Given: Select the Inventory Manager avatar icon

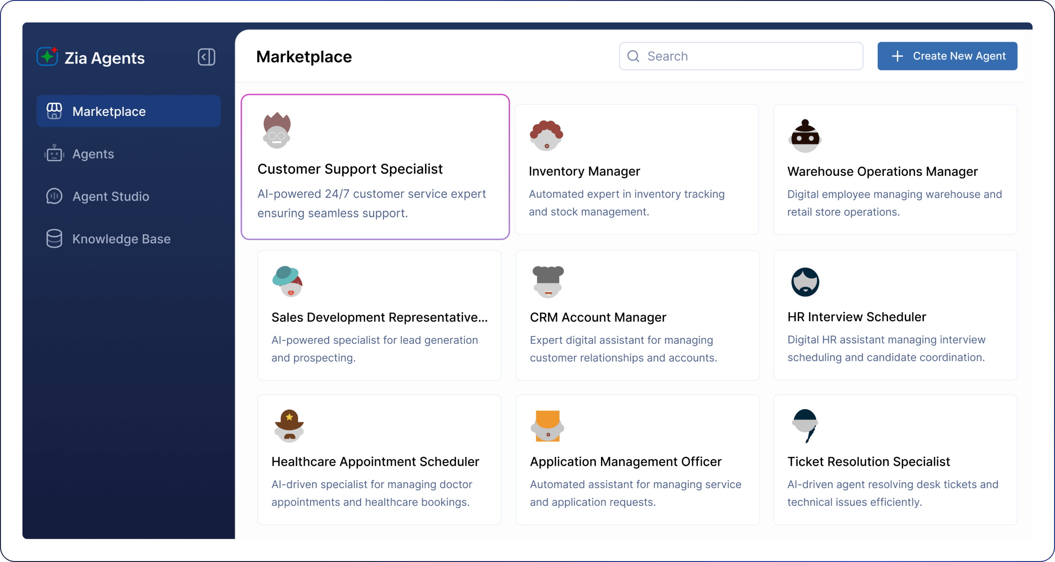Looking at the screenshot, I should [x=546, y=136].
